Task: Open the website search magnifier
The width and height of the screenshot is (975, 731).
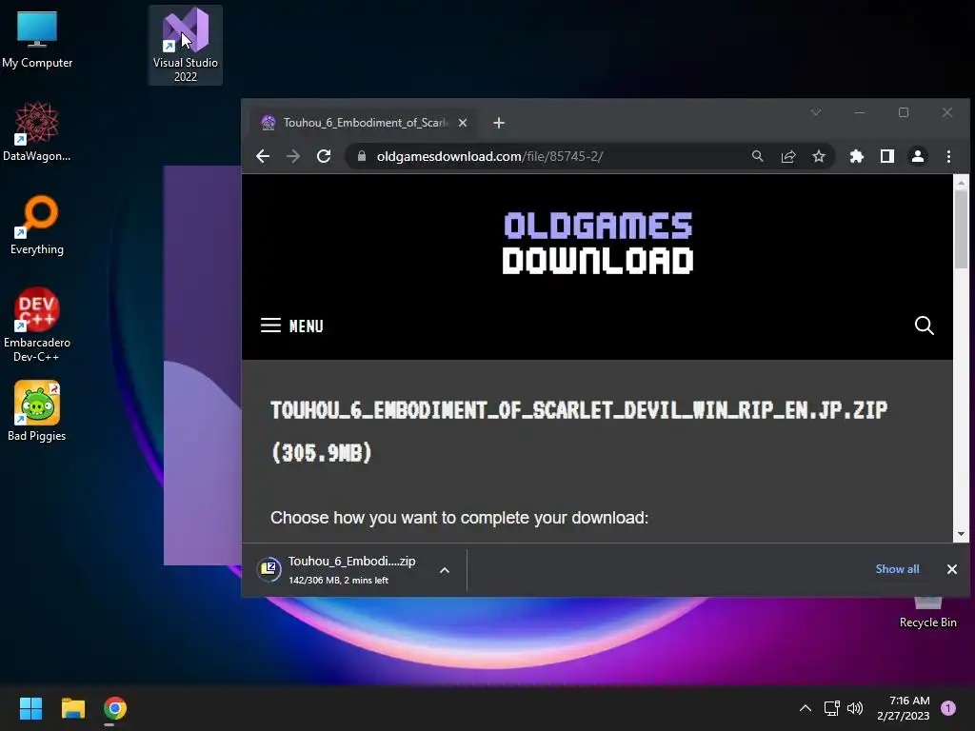Action: (924, 326)
